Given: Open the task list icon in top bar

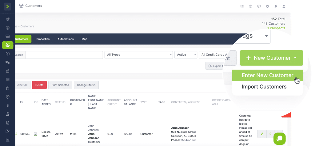Looking at the screenshot, I should pos(242,6).
